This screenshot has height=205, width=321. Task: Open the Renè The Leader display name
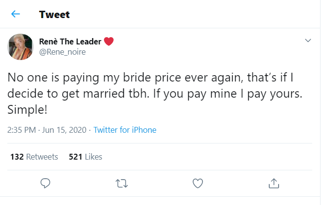[x=70, y=41]
